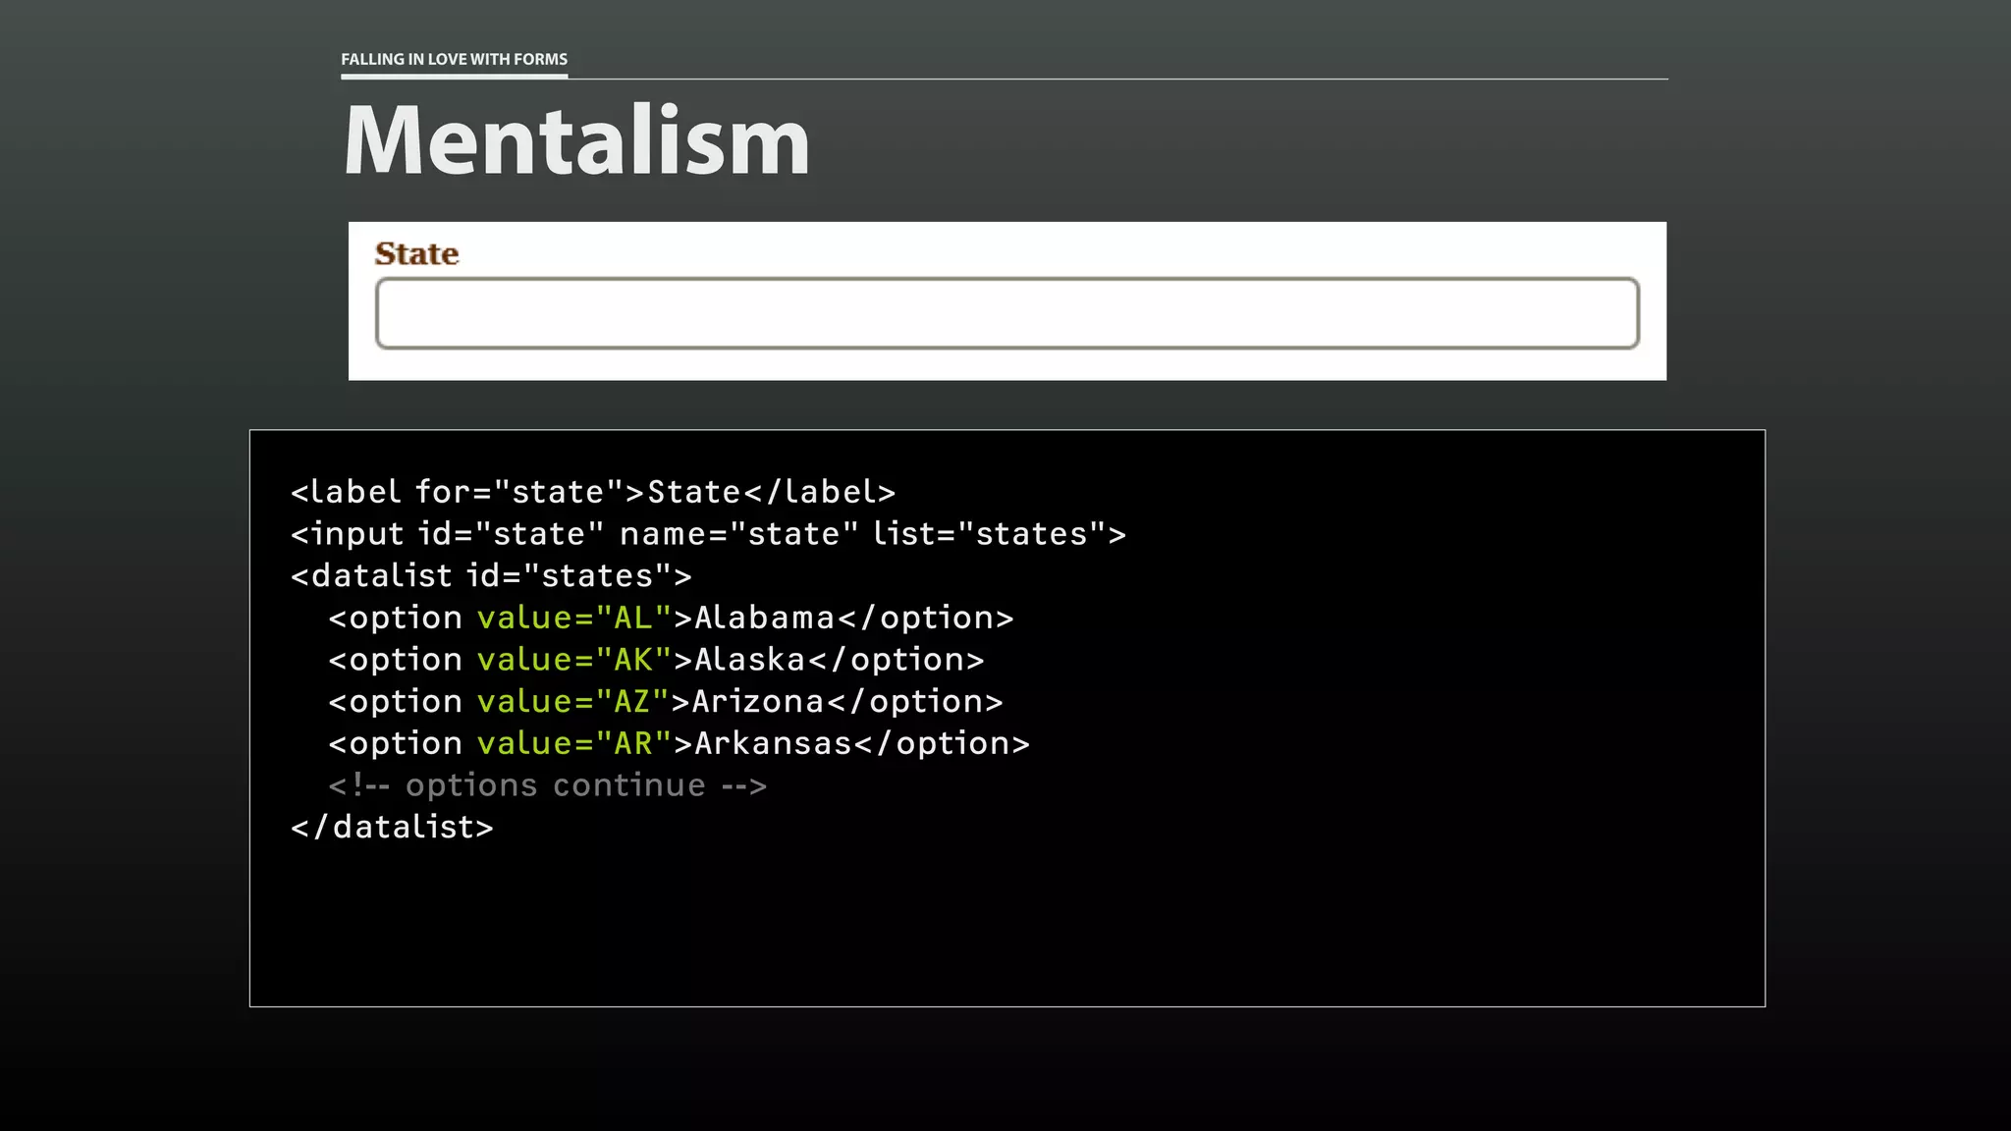The width and height of the screenshot is (2011, 1131).
Task: Click the green value AZ attribute
Action: [572, 702]
